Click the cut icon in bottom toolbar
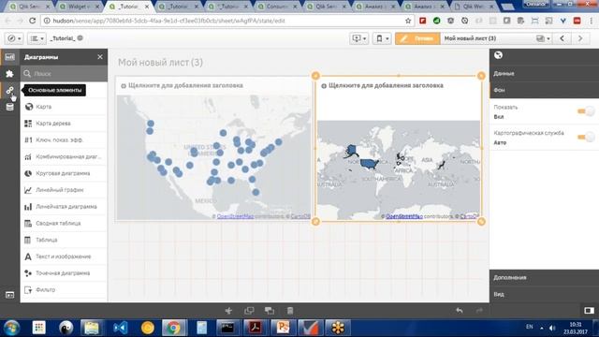Viewport: 599px width, 337px height. [228, 311]
